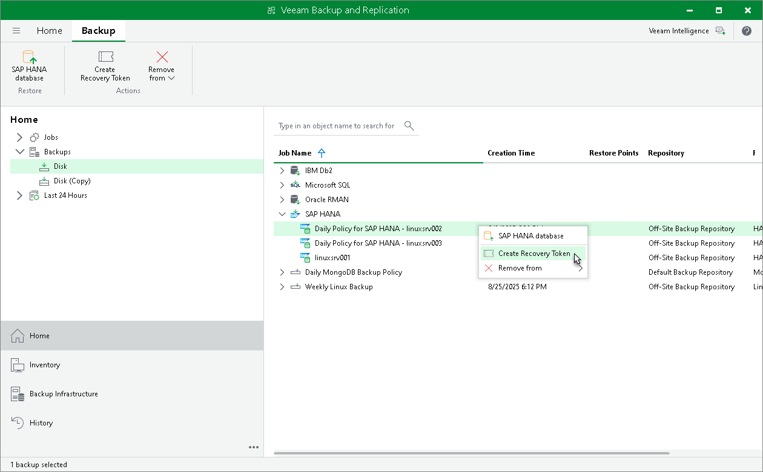Click the linuxsrv002 policy icon
This screenshot has height=472, width=763.
point(305,229)
